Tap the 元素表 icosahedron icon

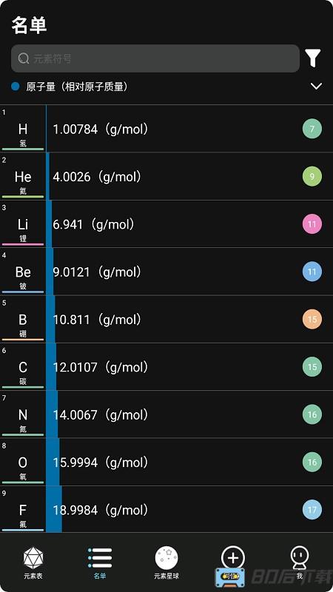point(33,558)
